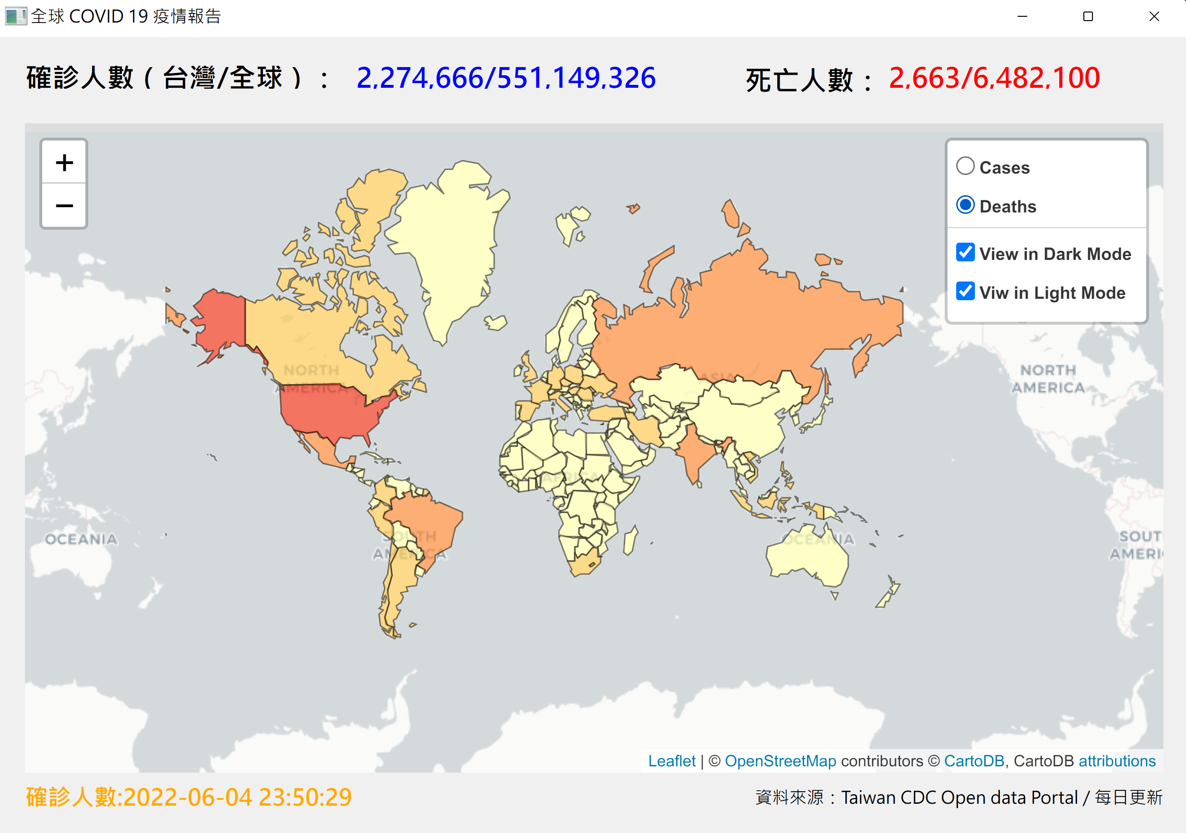Open the OpenStreetMap link

pyautogui.click(x=780, y=761)
